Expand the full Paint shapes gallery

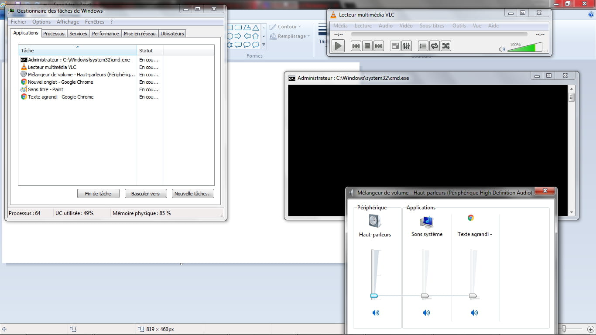pyautogui.click(x=264, y=44)
